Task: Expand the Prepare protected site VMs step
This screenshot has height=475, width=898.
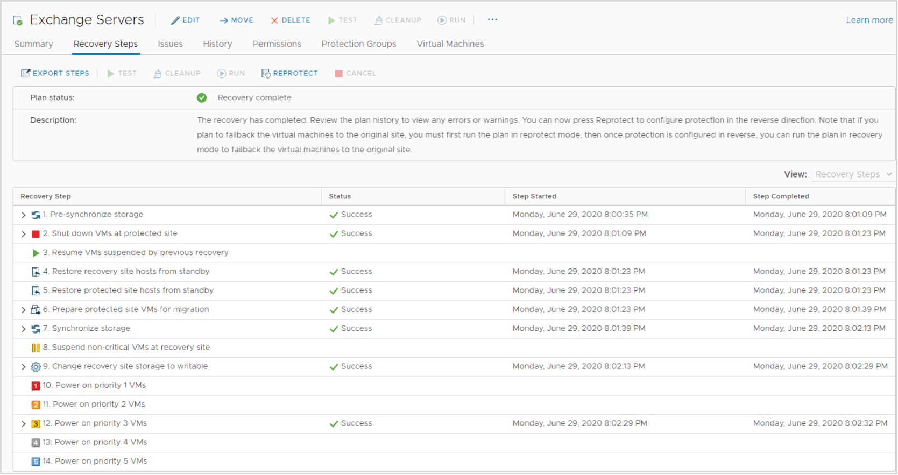Action: 23,310
